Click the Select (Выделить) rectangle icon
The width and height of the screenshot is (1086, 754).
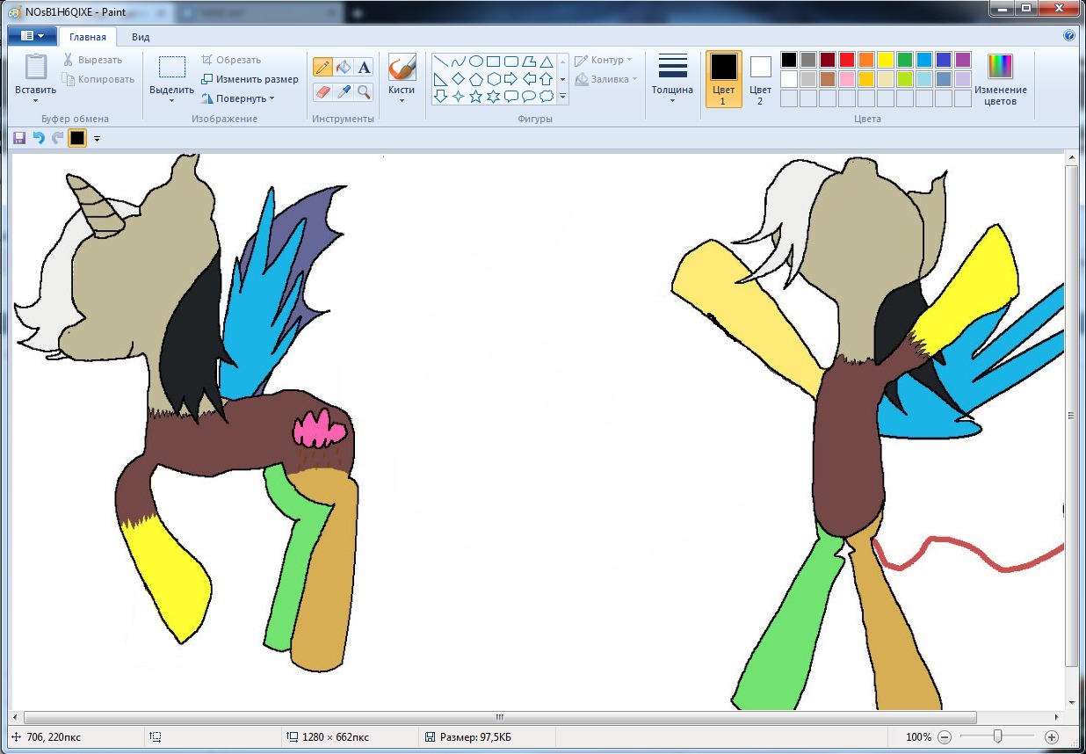click(172, 68)
